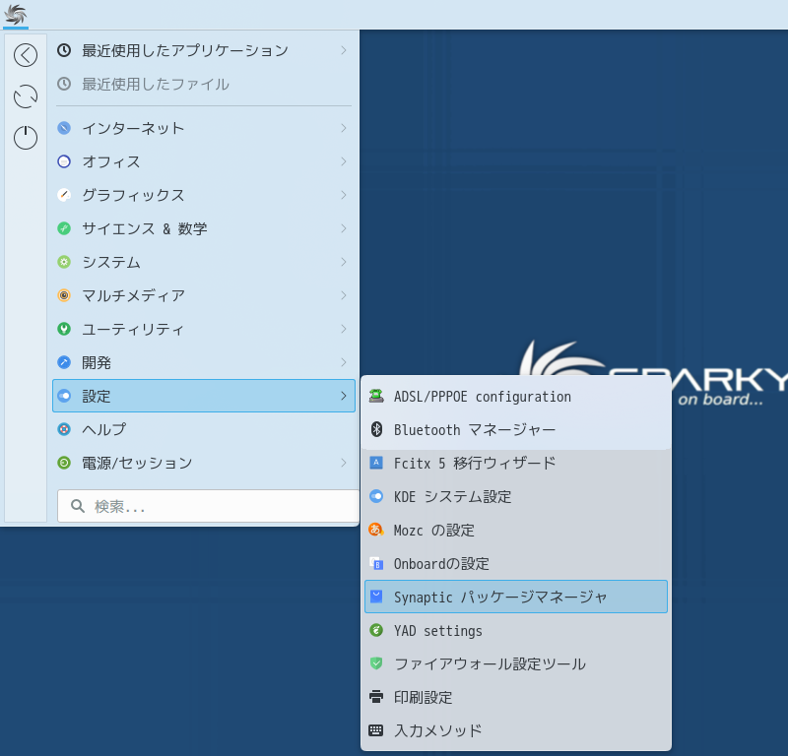Click the サイエンス & 数学 category icon
788x756 pixels.
64,228
